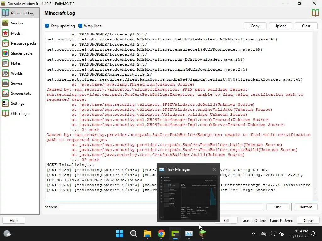Open Task Manager from the taskbar
Image resolution: width=322 pixels, height=241 pixels.
tap(189, 233)
